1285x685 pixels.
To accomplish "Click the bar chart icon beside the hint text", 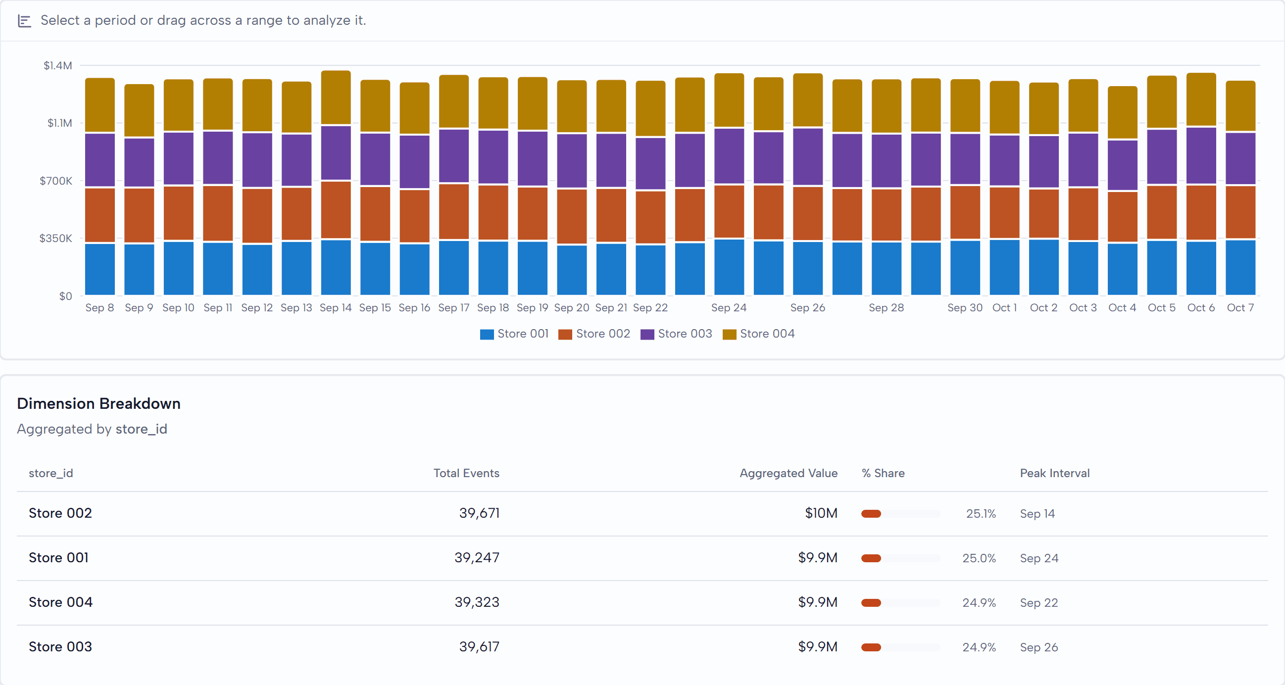I will (24, 20).
